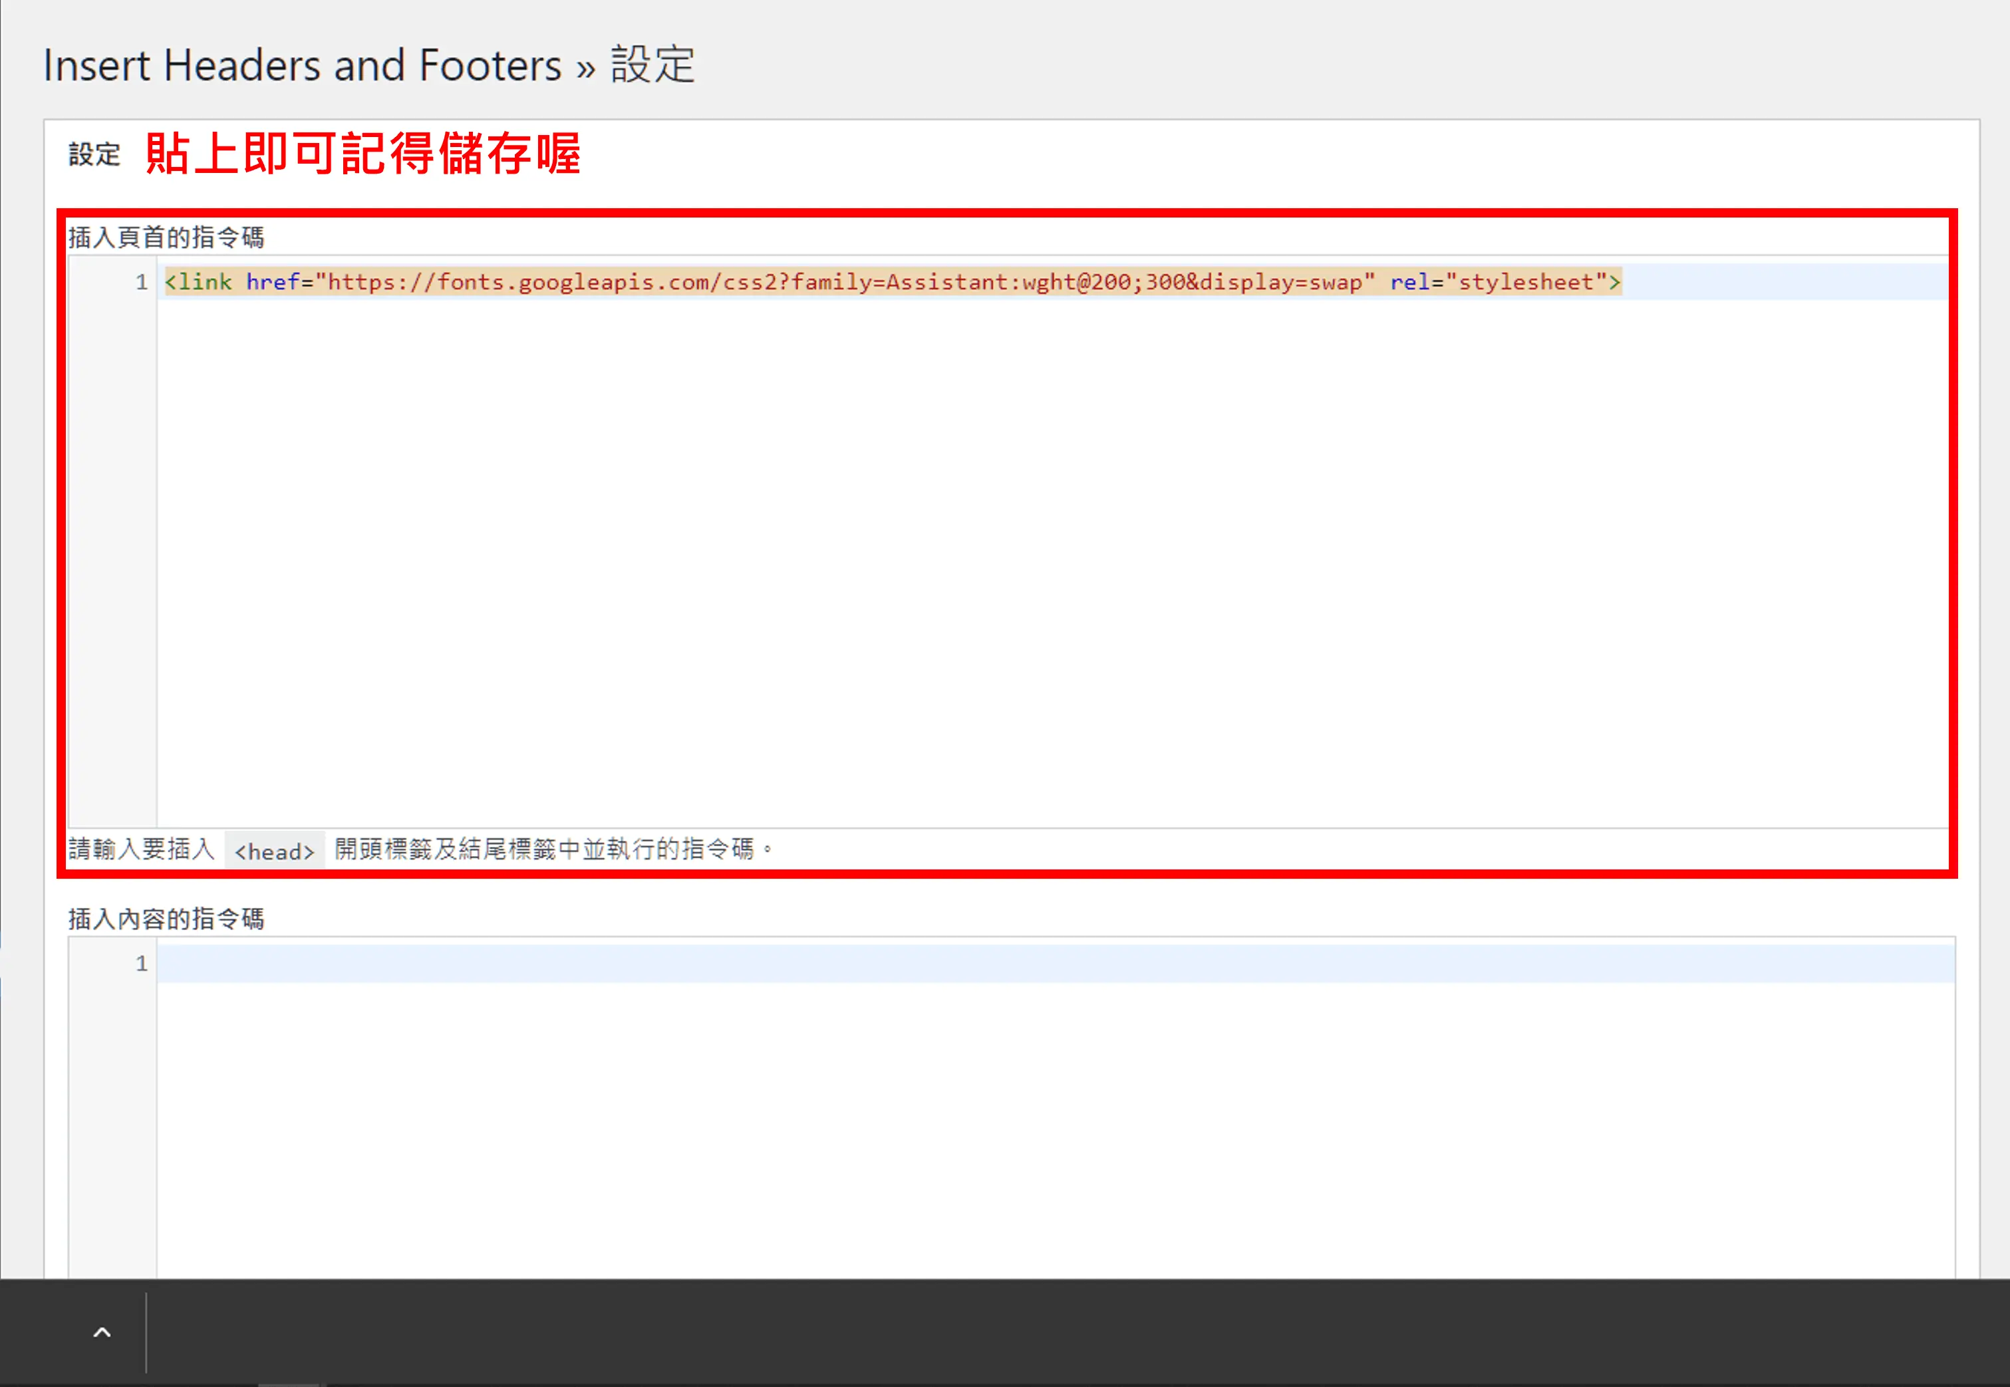Click the link href code line in header editor

[x=893, y=281]
